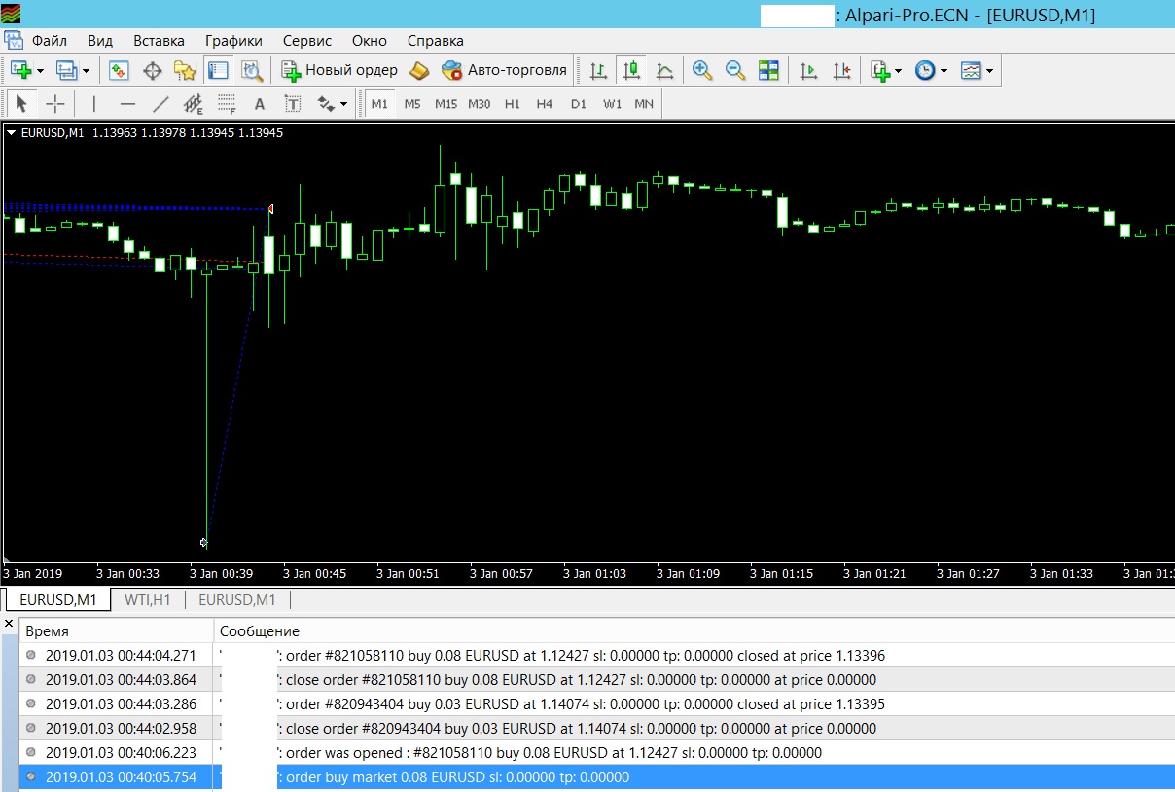Click the Zoom Out magnifier icon
This screenshot has width=1175, height=792.
735,70
